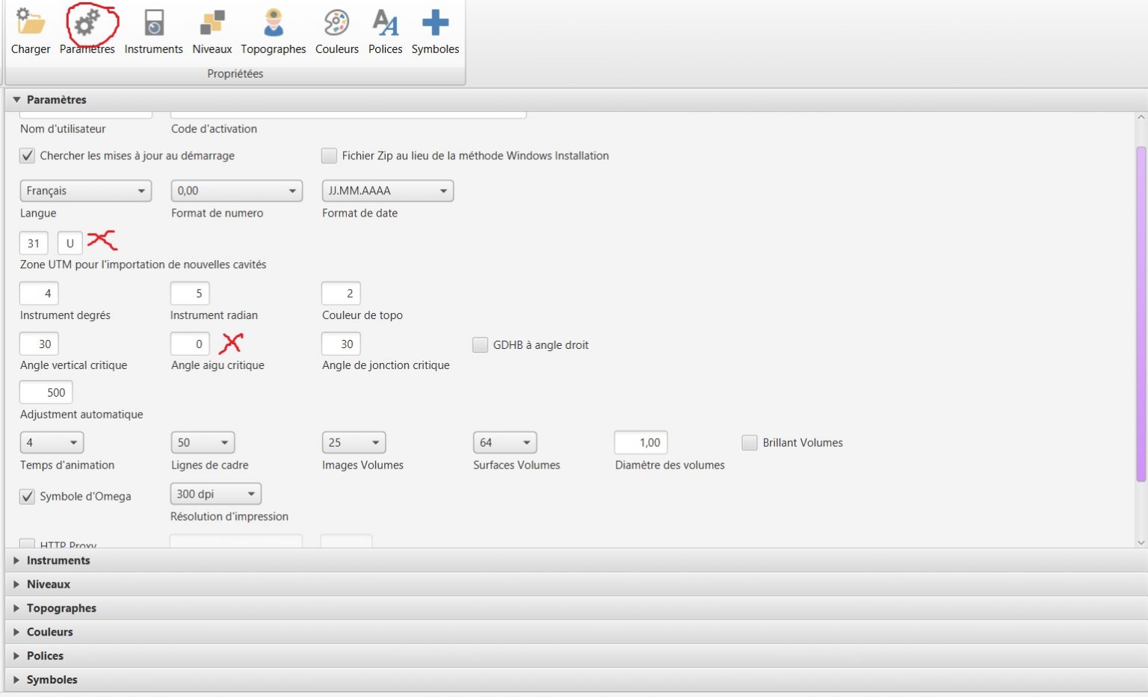Open the Langue dropdown showing Français
The height and width of the screenshot is (697, 1148).
pyautogui.click(x=85, y=191)
